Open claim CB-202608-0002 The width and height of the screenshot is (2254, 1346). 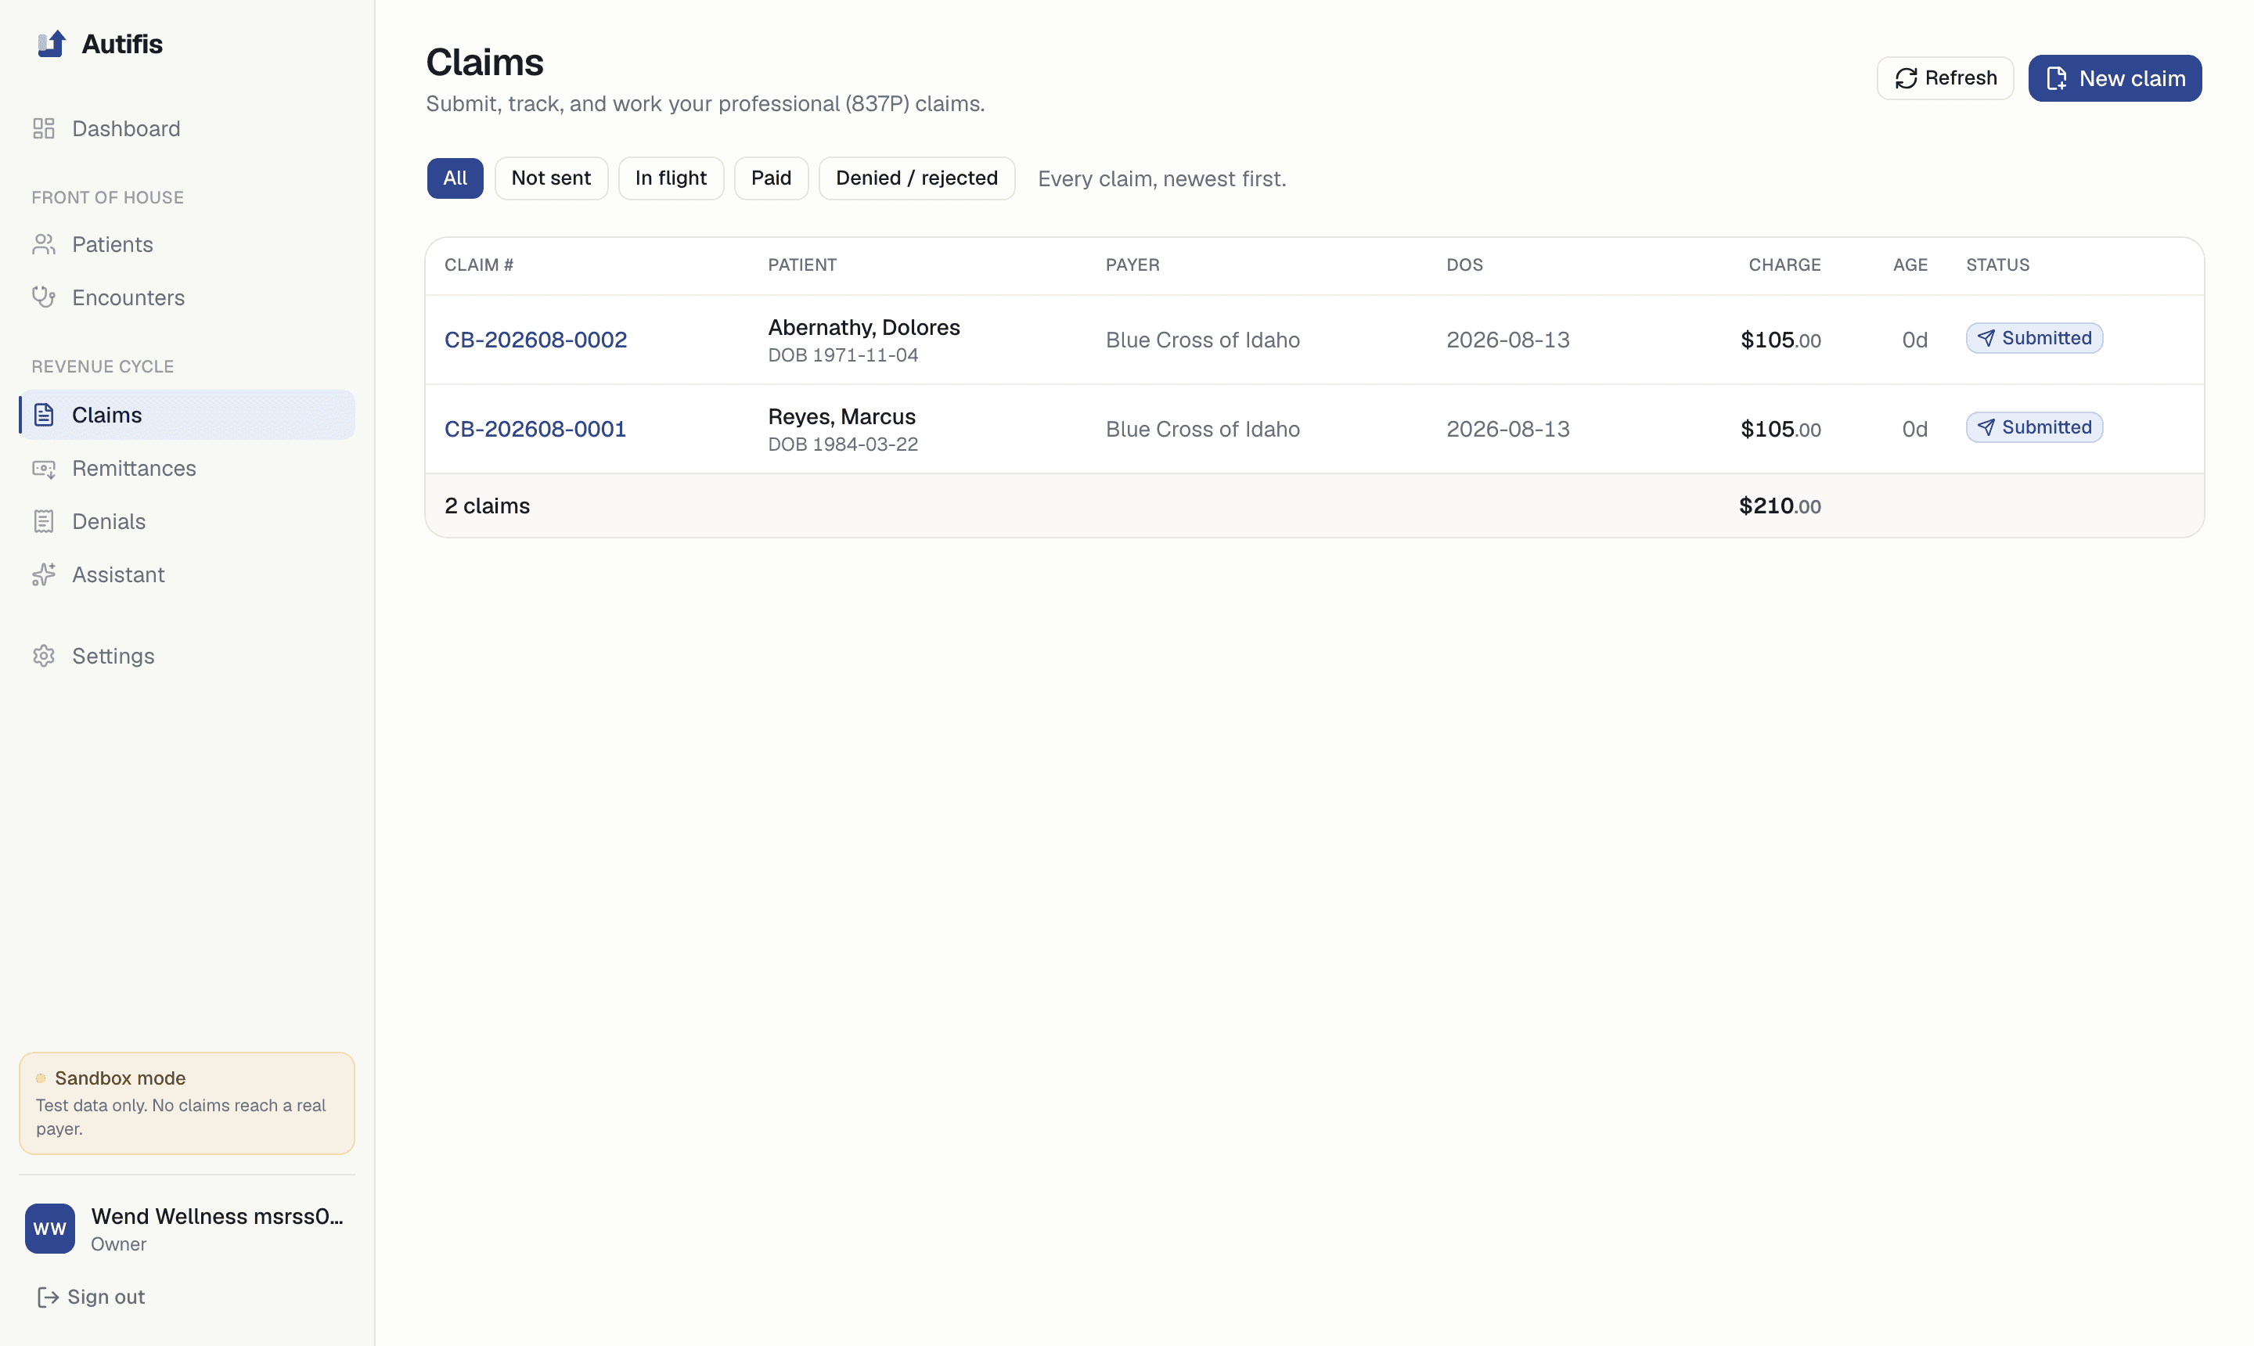pyautogui.click(x=535, y=340)
